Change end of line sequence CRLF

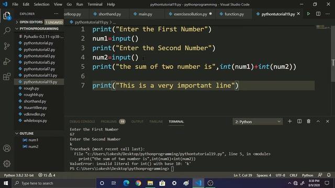[293, 175]
